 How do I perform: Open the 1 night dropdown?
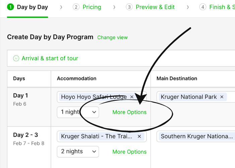78,112
